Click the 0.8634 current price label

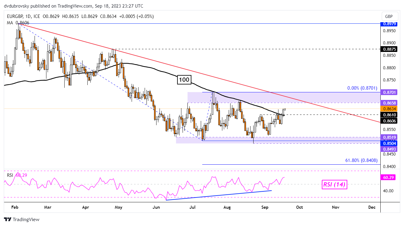click(x=389, y=108)
